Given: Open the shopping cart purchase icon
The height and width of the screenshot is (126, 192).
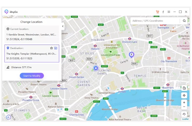Looking at the screenshot, I should click(157, 12).
